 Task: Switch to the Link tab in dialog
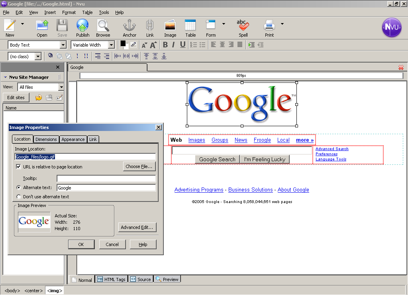93,139
